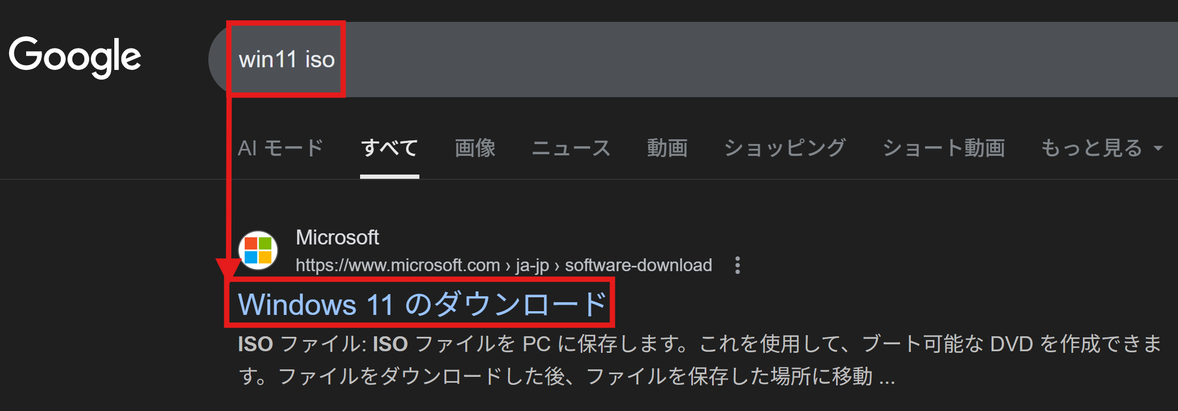Focus the empty area of the search bar
The width and height of the screenshot is (1178, 411).
pyautogui.click(x=748, y=60)
